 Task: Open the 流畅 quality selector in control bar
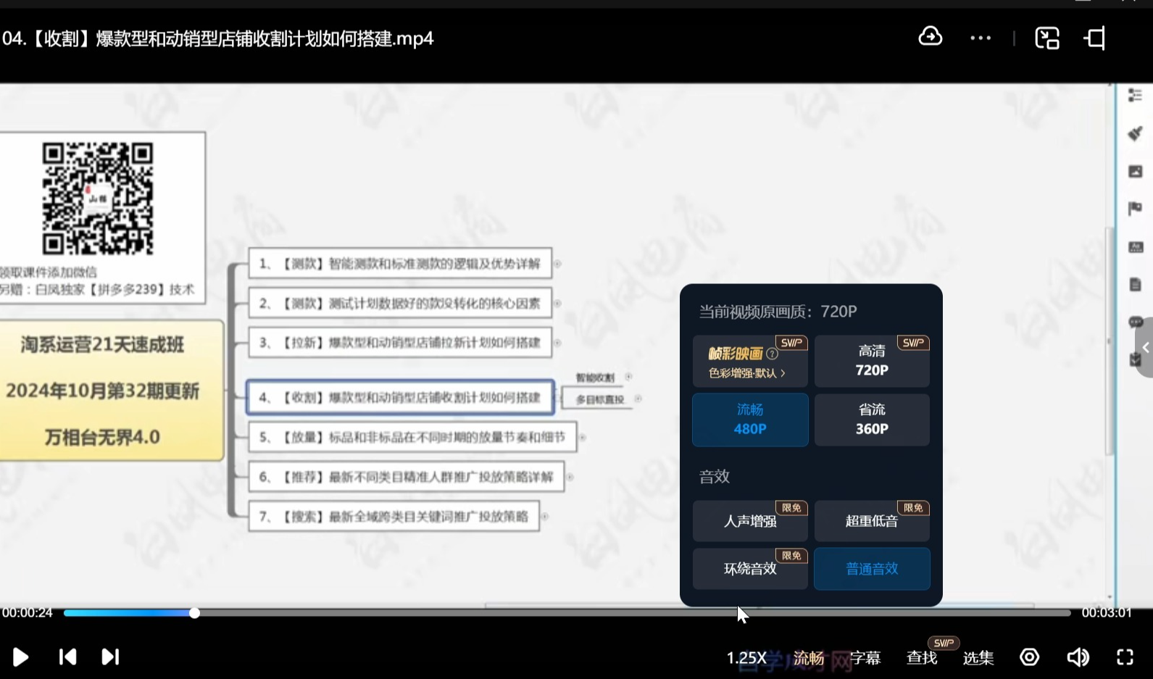[809, 658]
